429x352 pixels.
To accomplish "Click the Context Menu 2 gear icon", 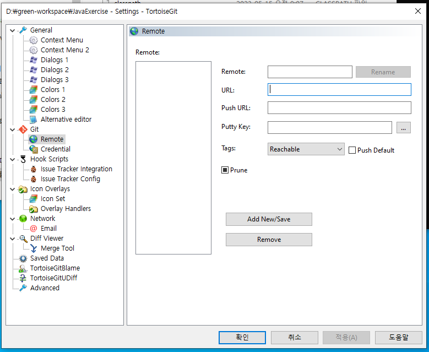I will point(34,50).
